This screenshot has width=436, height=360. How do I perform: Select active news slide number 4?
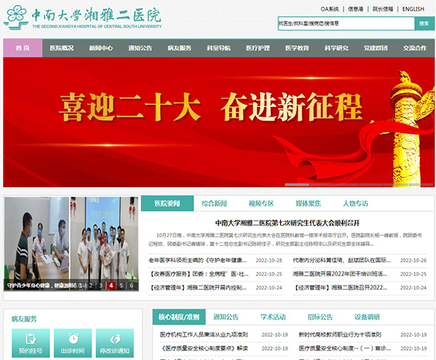click(x=111, y=285)
